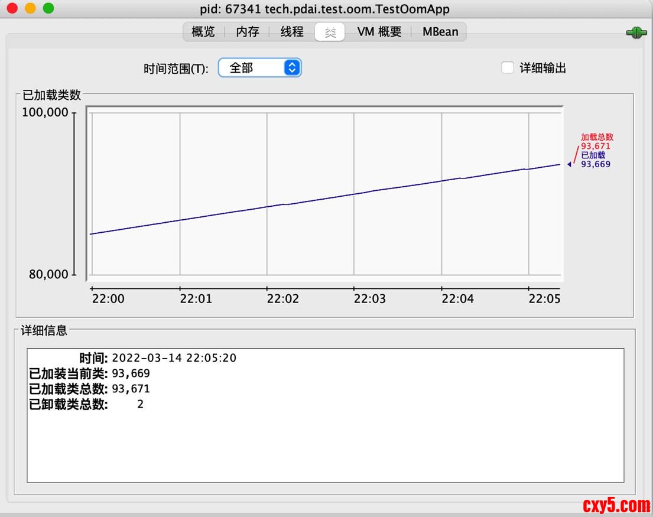This screenshot has width=653, height=517.
Task: Close the JConsole window with red button
Action: click(12, 9)
